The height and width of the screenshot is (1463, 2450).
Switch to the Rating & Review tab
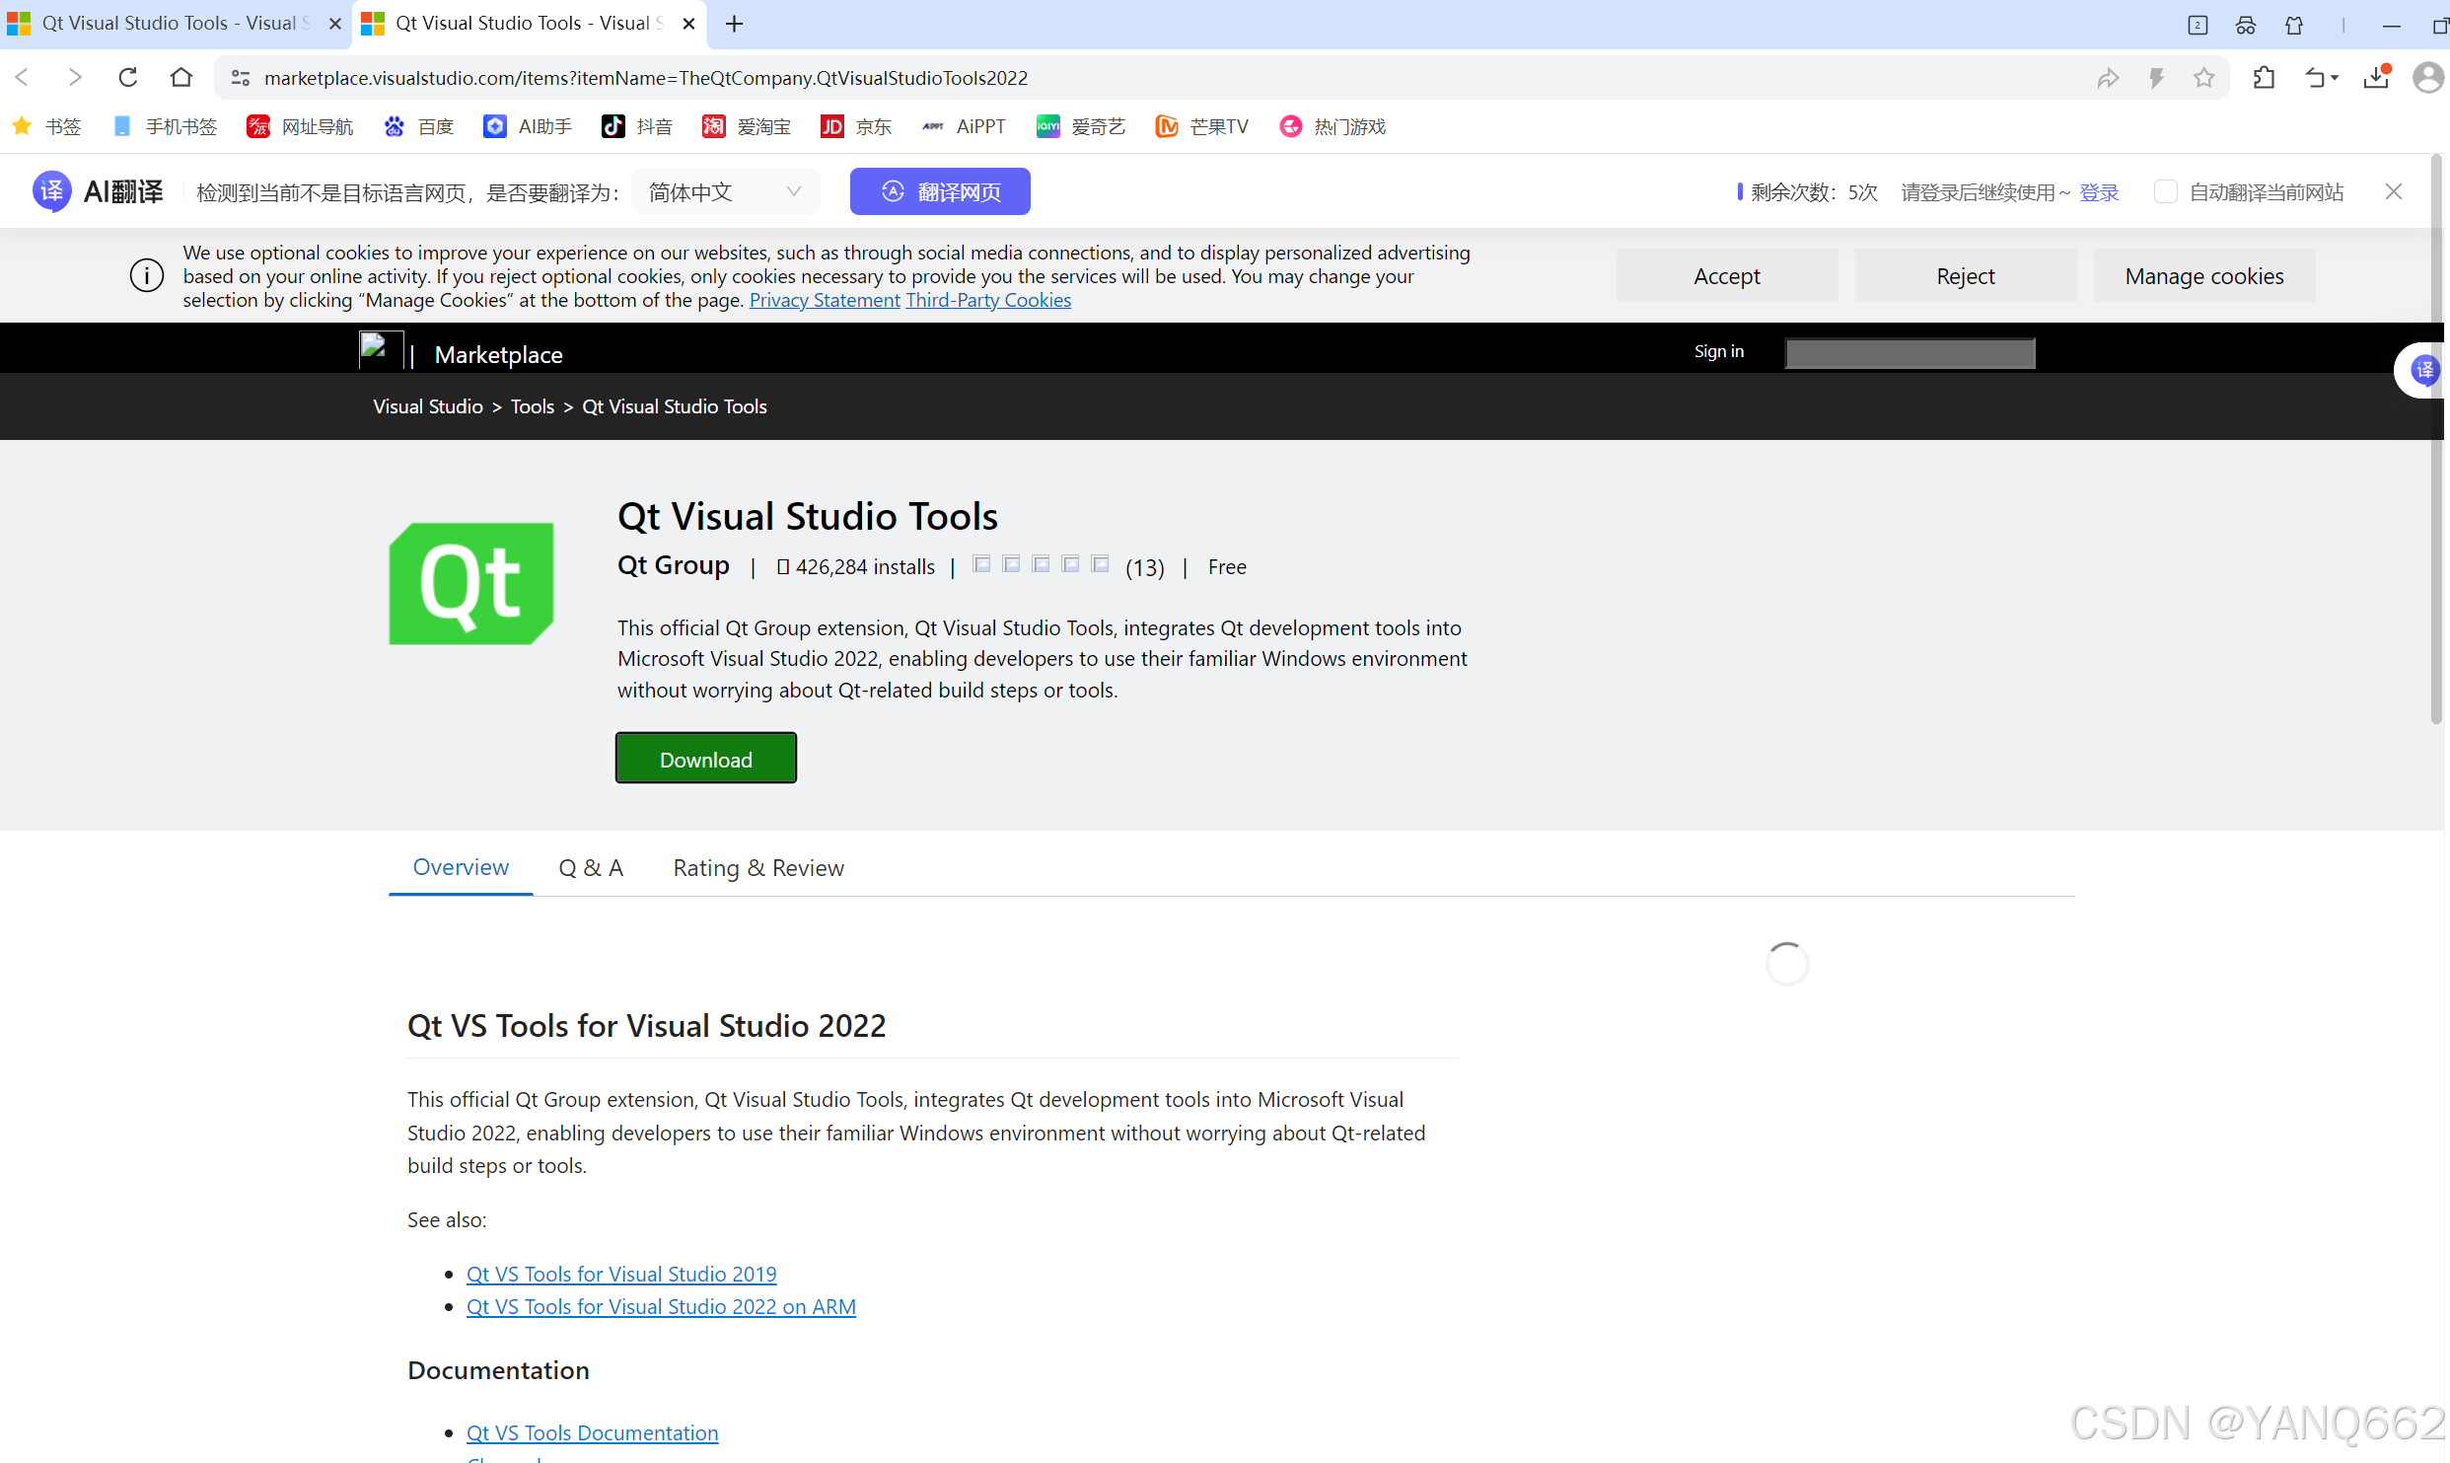click(758, 867)
